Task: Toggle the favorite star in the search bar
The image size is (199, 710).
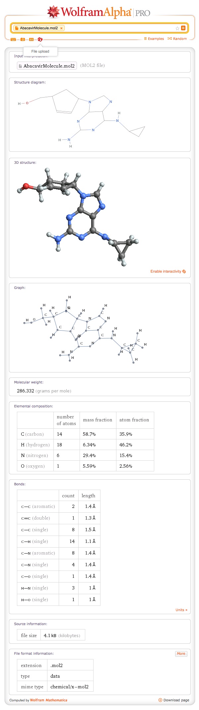Action: click(x=177, y=28)
